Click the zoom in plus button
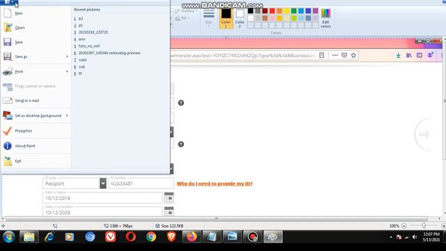The height and width of the screenshot is (251, 446). click(x=443, y=226)
